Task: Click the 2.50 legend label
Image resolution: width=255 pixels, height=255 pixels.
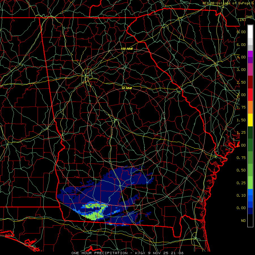Action: [x=241, y=82]
